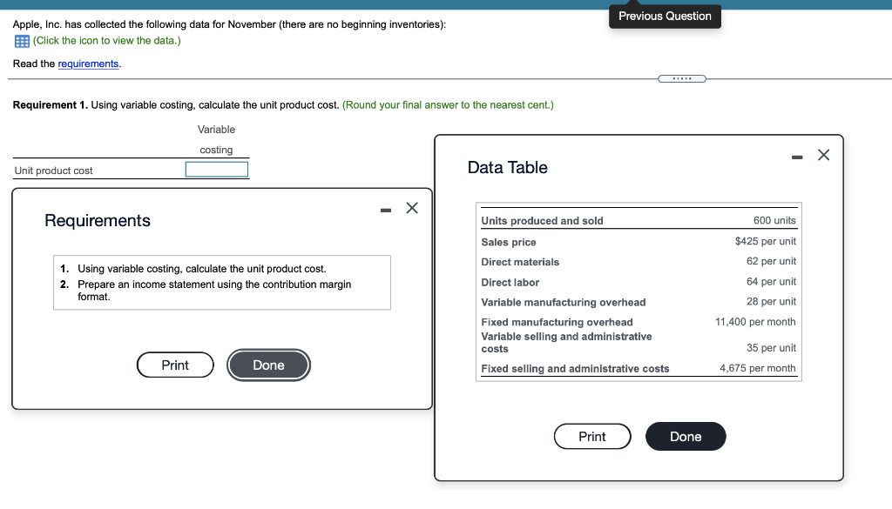The image size is (892, 509).
Task: Click the 'Requirements' dialog title
Action: [x=98, y=220]
